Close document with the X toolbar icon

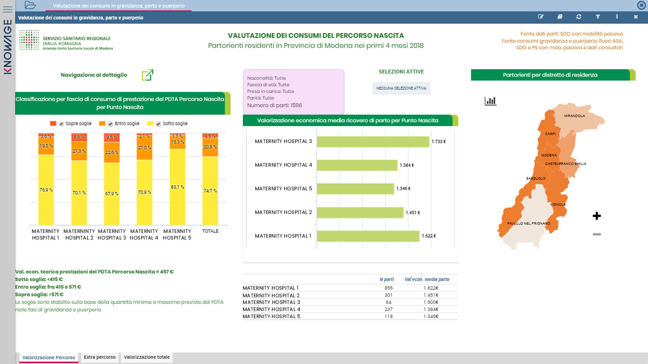point(636,17)
